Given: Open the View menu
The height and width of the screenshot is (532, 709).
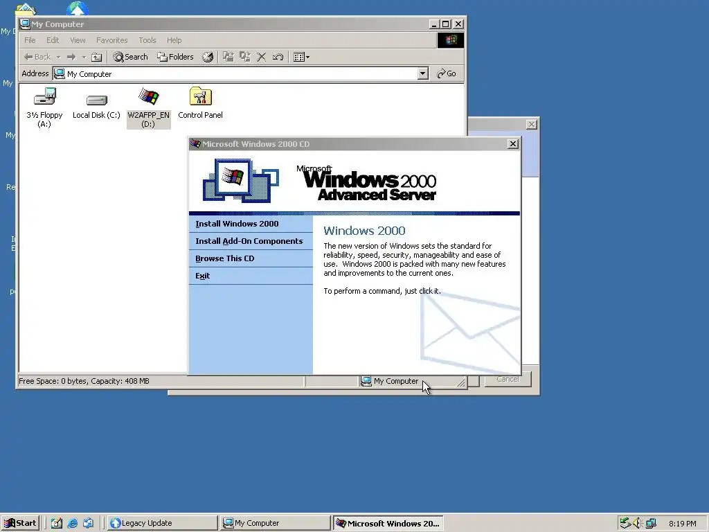Looking at the screenshot, I should 78,40.
